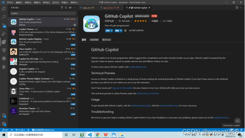The height and width of the screenshot is (138, 245).
Task: Open the Explorer view in activity bar
Action: [4, 9]
